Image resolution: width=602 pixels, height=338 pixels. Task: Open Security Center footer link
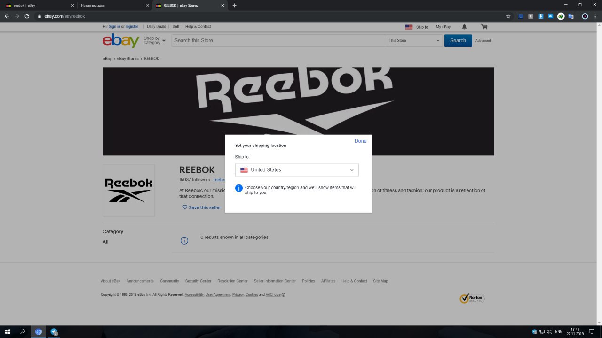point(198,281)
